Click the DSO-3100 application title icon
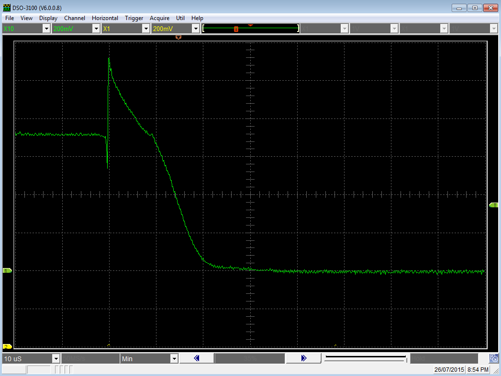This screenshot has width=501, height=376. [6, 8]
